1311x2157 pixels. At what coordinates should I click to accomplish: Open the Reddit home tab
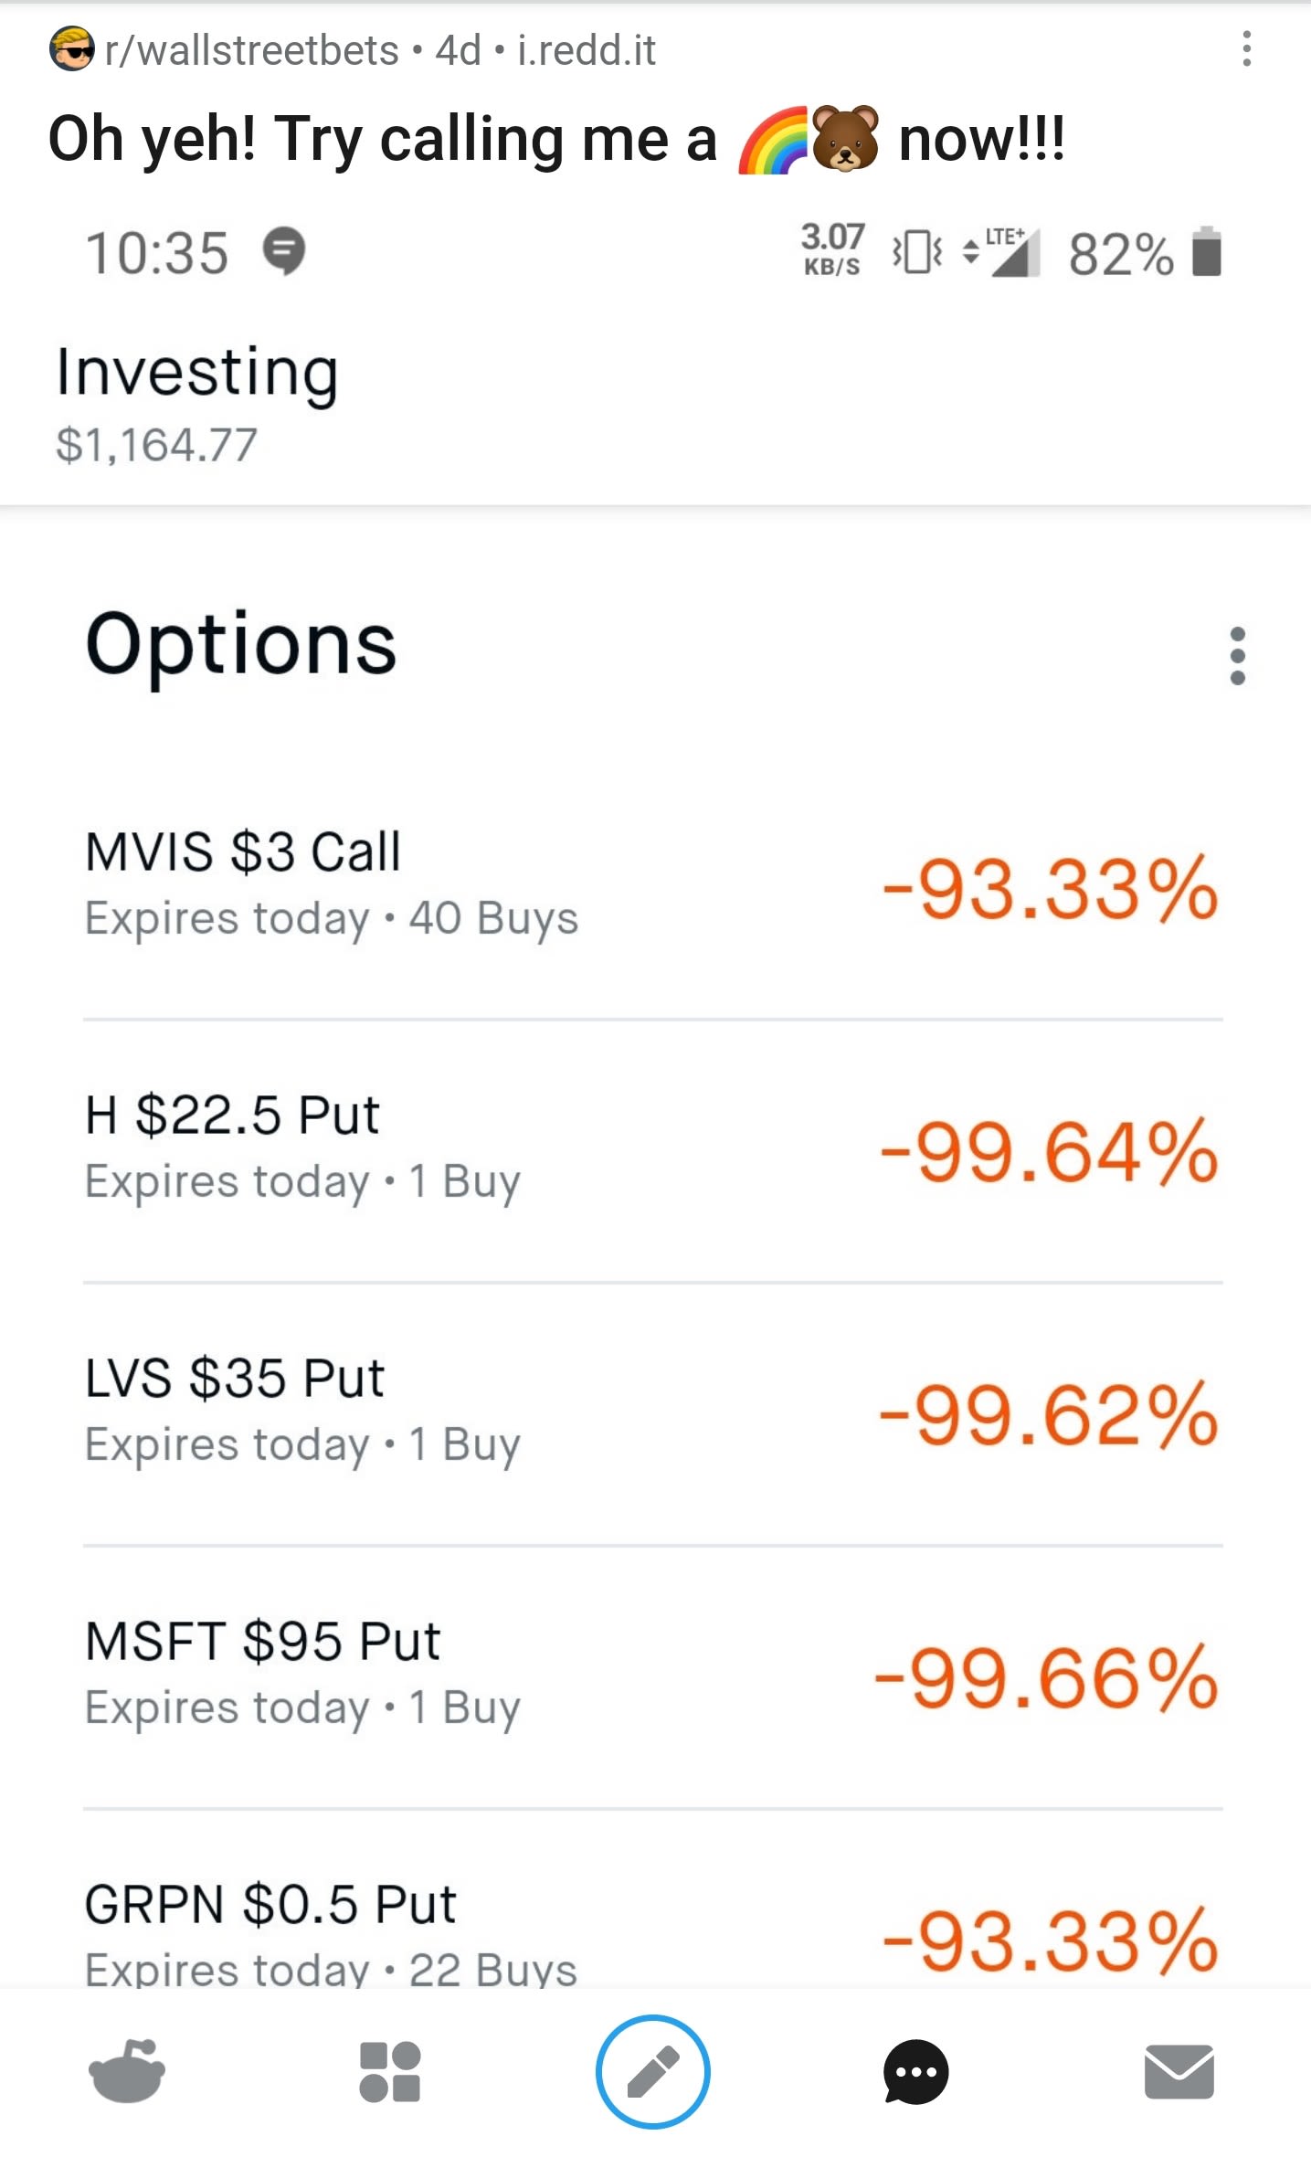click(127, 2072)
